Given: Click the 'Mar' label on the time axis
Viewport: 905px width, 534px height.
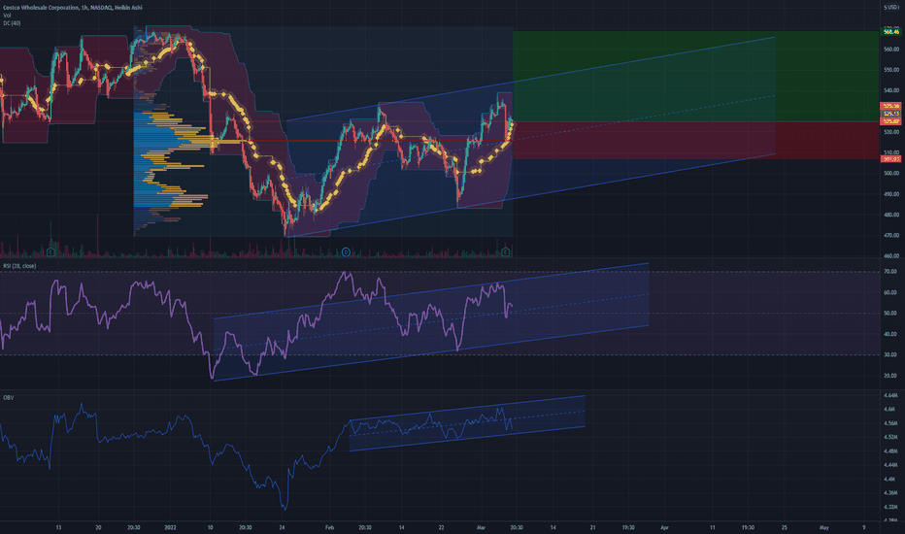Looking at the screenshot, I should click(481, 527).
